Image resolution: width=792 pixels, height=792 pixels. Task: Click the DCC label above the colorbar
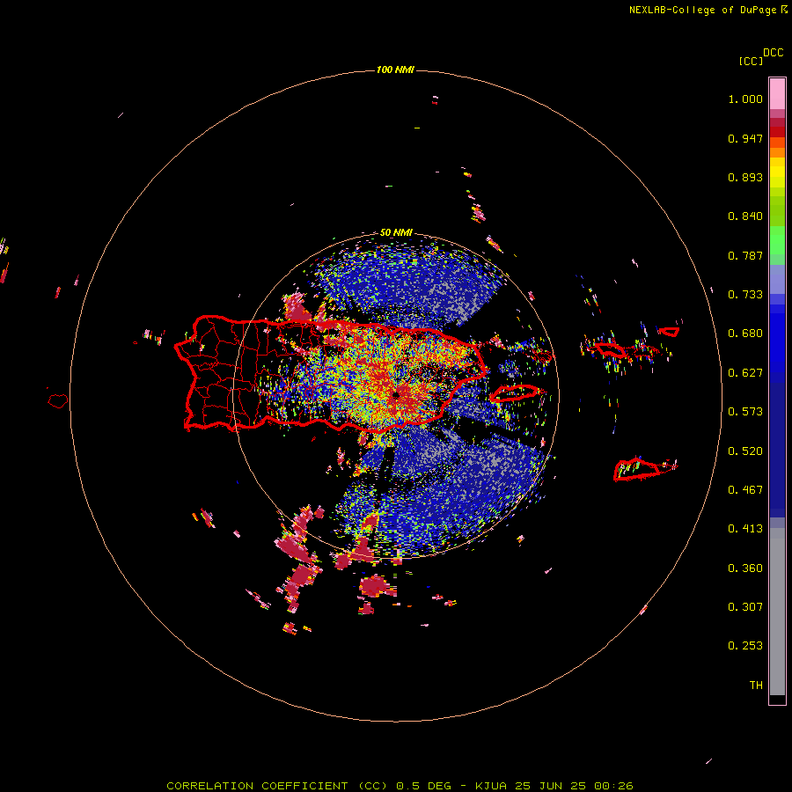click(774, 53)
